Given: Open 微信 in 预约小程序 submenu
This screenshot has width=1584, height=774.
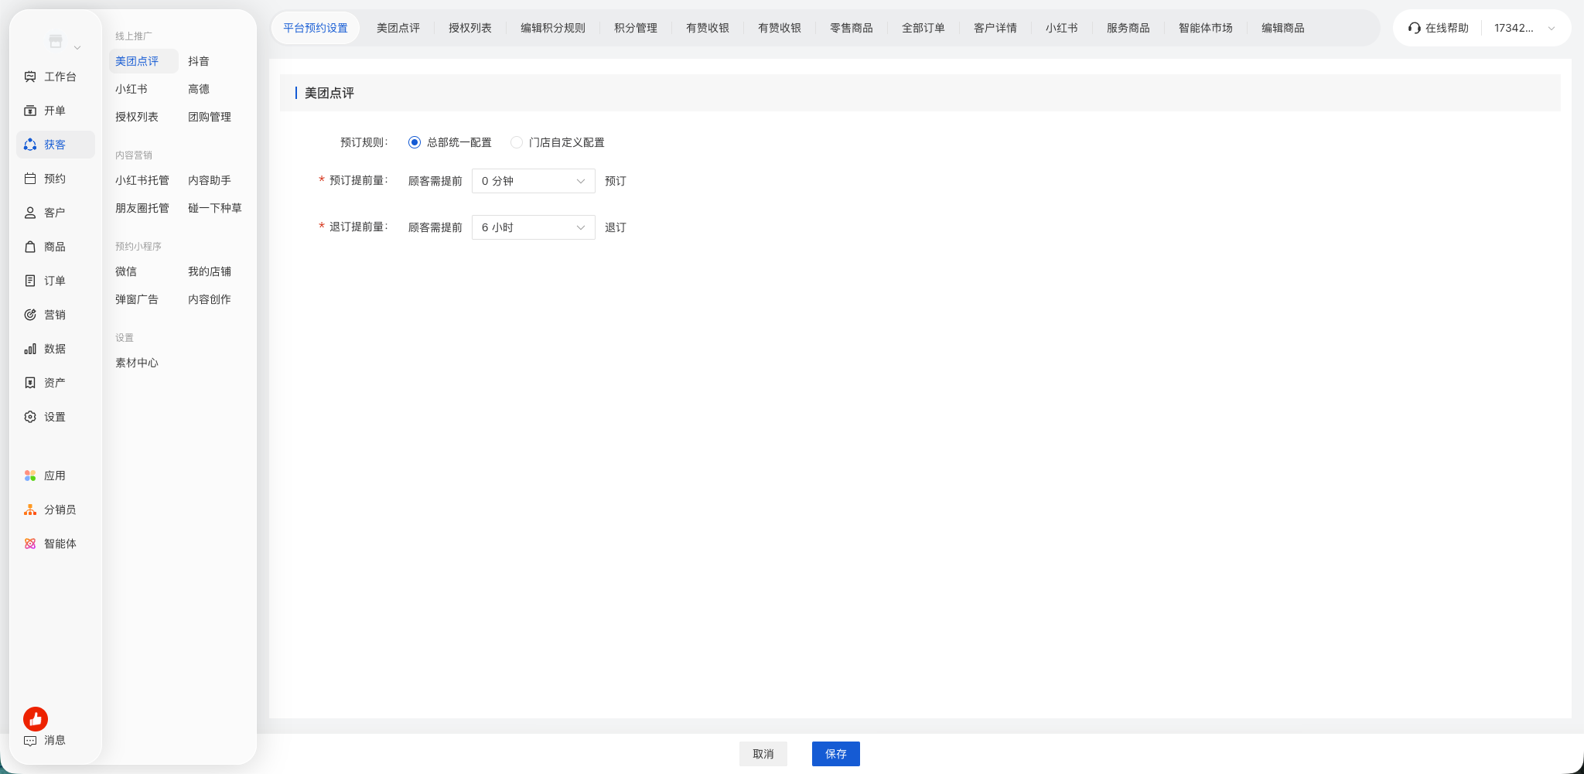Looking at the screenshot, I should (x=126, y=271).
